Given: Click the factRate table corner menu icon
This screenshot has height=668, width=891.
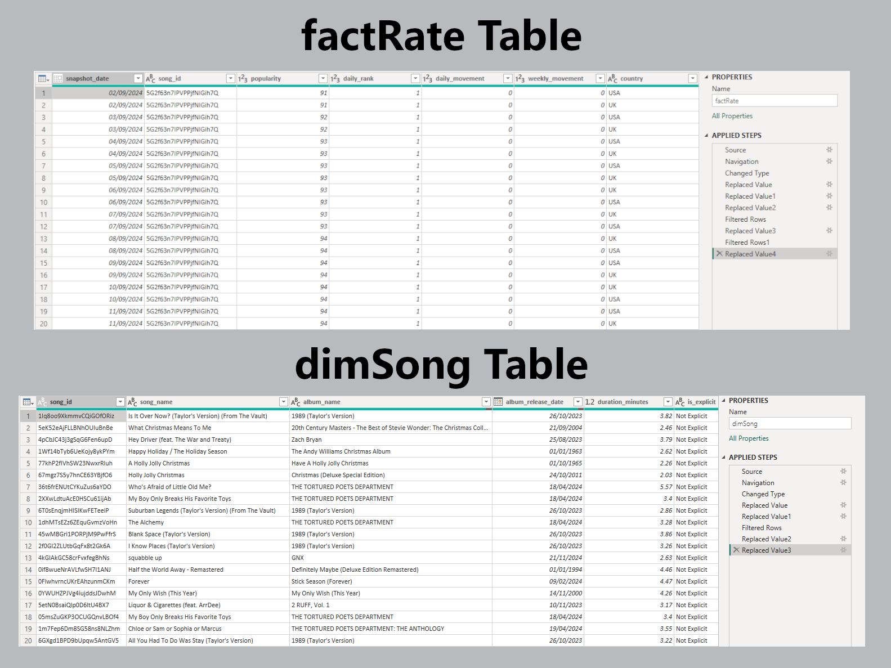Looking at the screenshot, I should pos(43,78).
